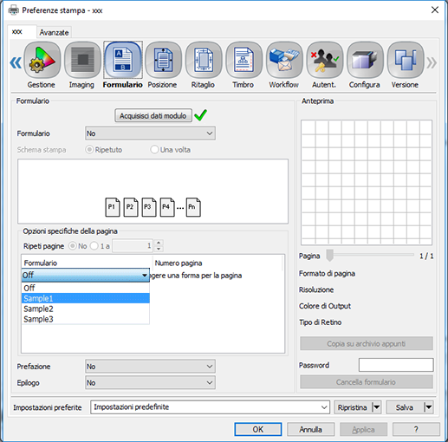Click the Acquisisci dati modulo button
448x442 pixels.
pos(153,115)
